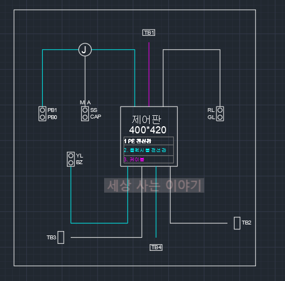The image size is (285, 281).
Task: Click the GL text label
Action: pos(211,117)
